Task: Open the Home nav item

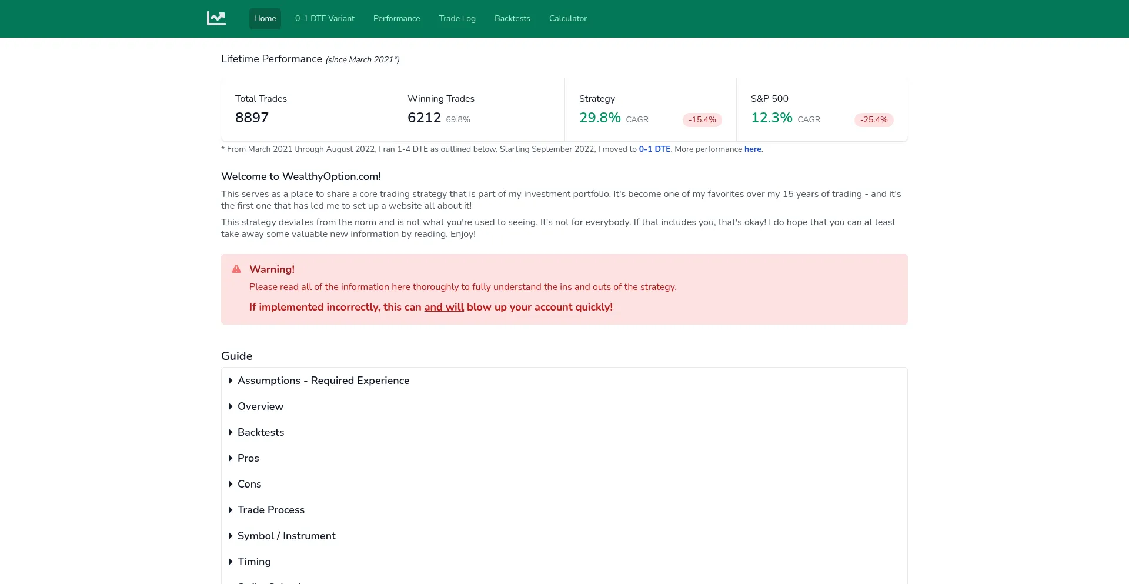Action: tap(265, 19)
